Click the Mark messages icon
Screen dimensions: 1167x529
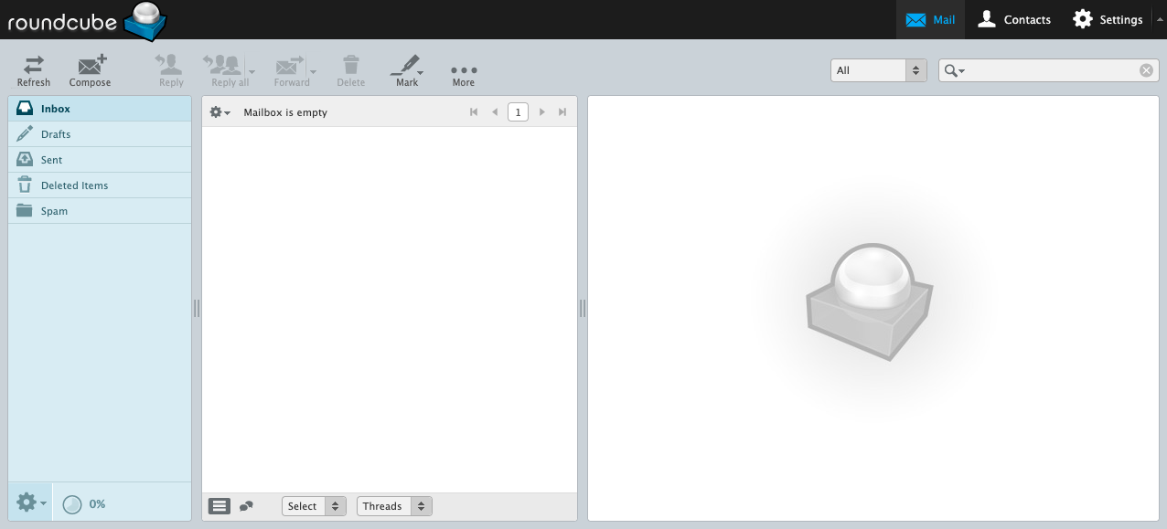coord(405,69)
